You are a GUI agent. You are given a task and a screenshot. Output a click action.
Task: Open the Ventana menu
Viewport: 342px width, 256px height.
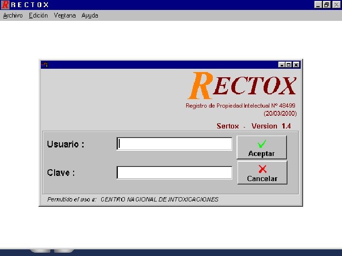(65, 16)
